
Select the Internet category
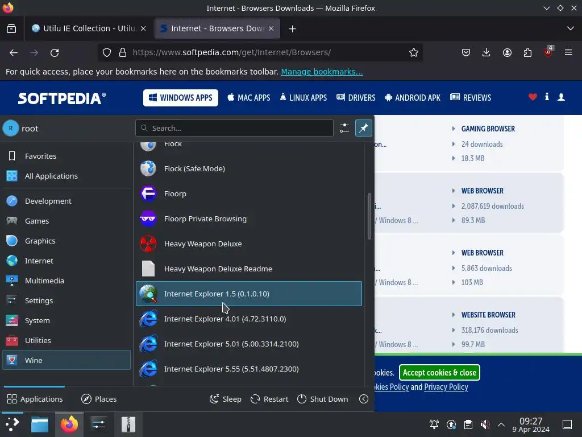point(66,261)
